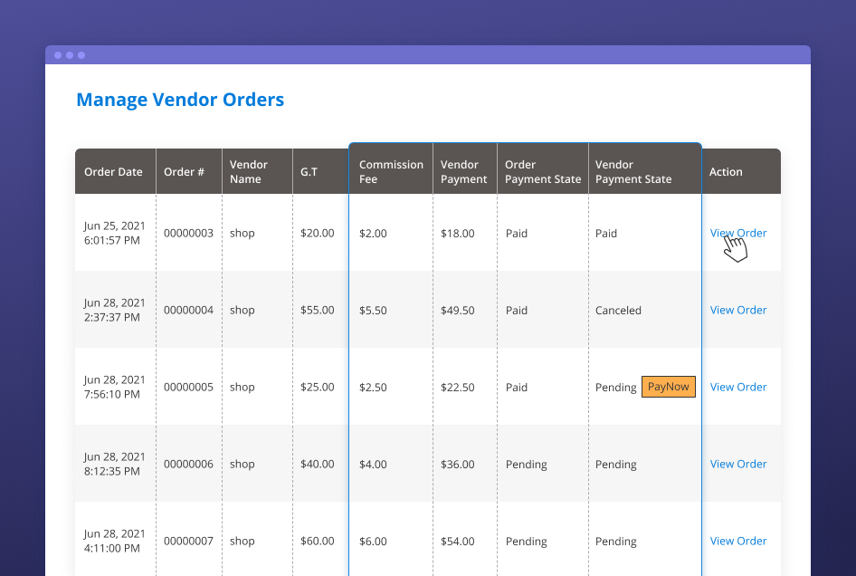
Task: Select vendor name shop for order 00000007
Action: 242,542
